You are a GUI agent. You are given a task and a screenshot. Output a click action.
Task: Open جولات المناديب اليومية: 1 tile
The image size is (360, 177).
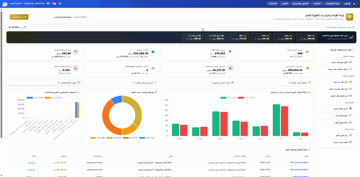198,83
